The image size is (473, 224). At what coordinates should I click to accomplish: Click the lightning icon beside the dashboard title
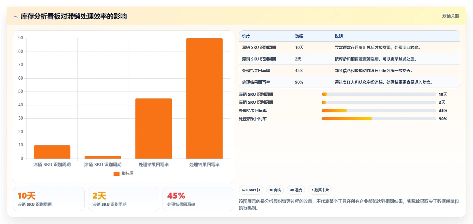[x=16, y=16]
